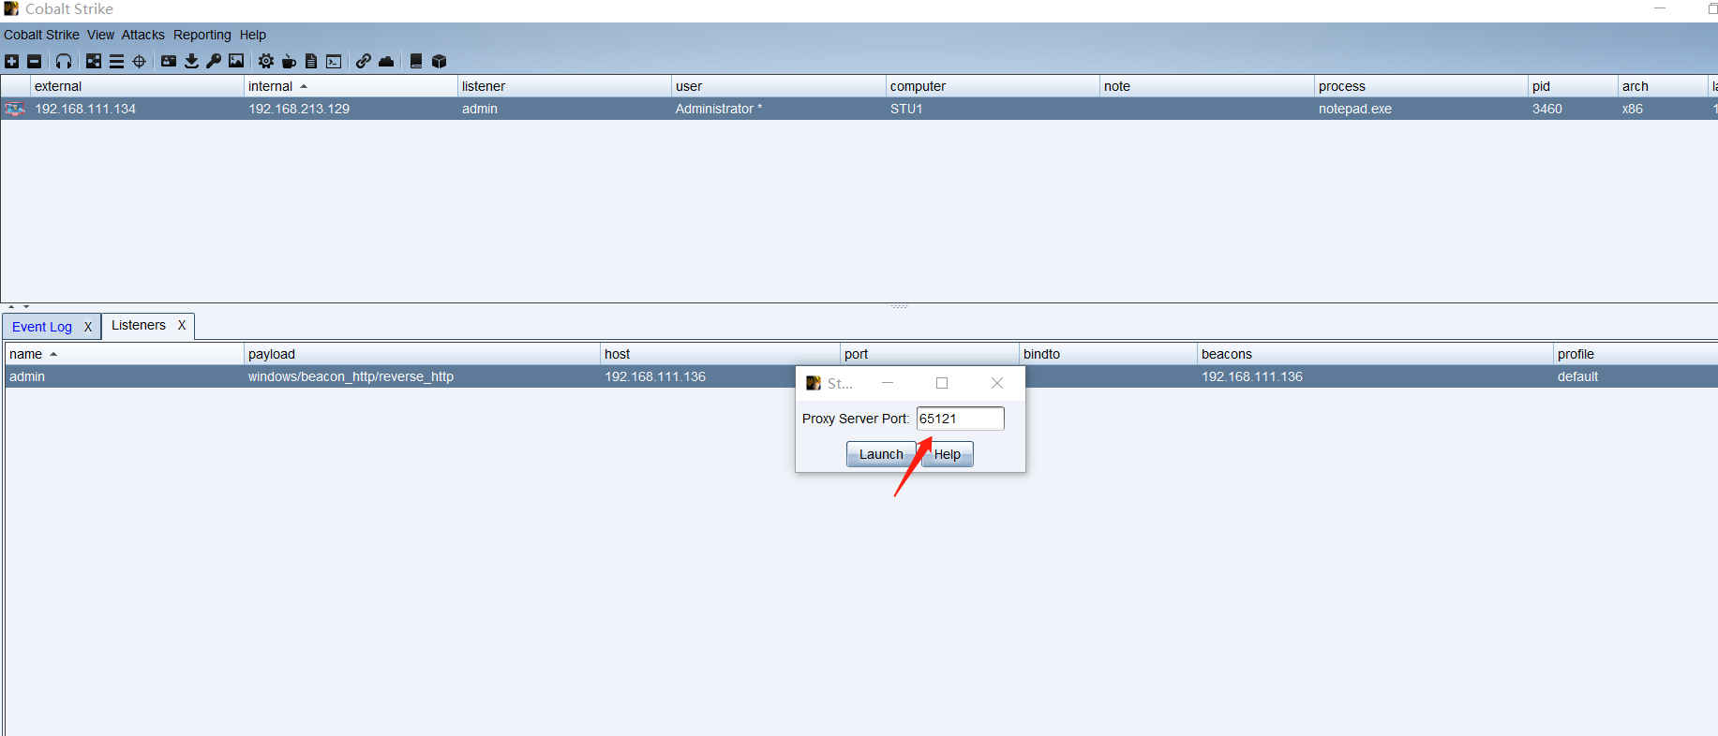The height and width of the screenshot is (736, 1718).
Task: Sort sessions by listener column header
Action: pos(564,86)
